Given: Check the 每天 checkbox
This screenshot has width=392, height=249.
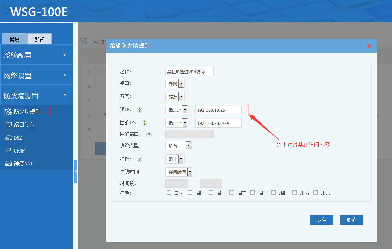Looking at the screenshot, I should coord(169,193).
